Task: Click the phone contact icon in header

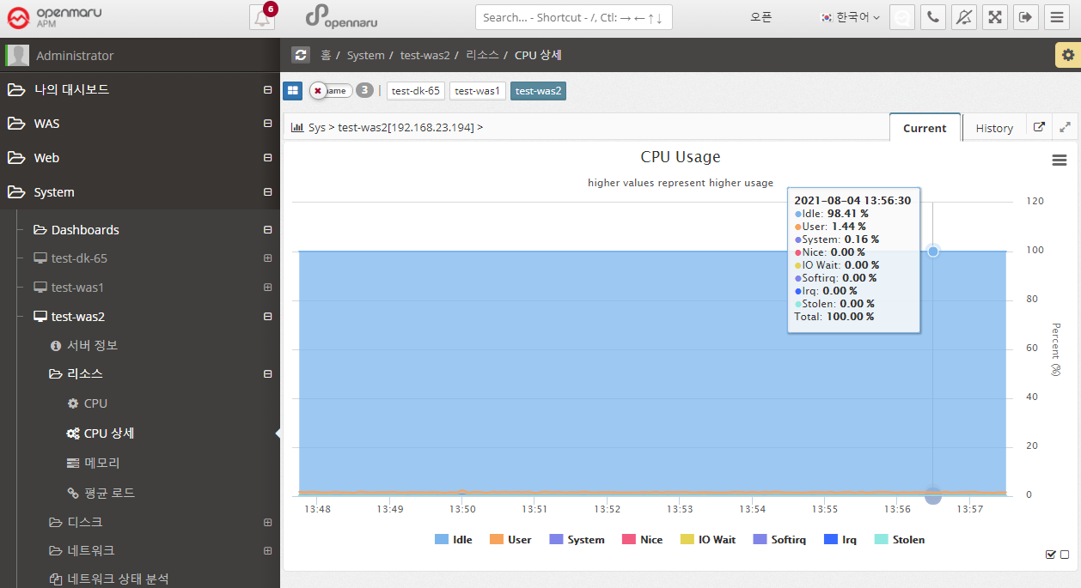Action: (932, 17)
